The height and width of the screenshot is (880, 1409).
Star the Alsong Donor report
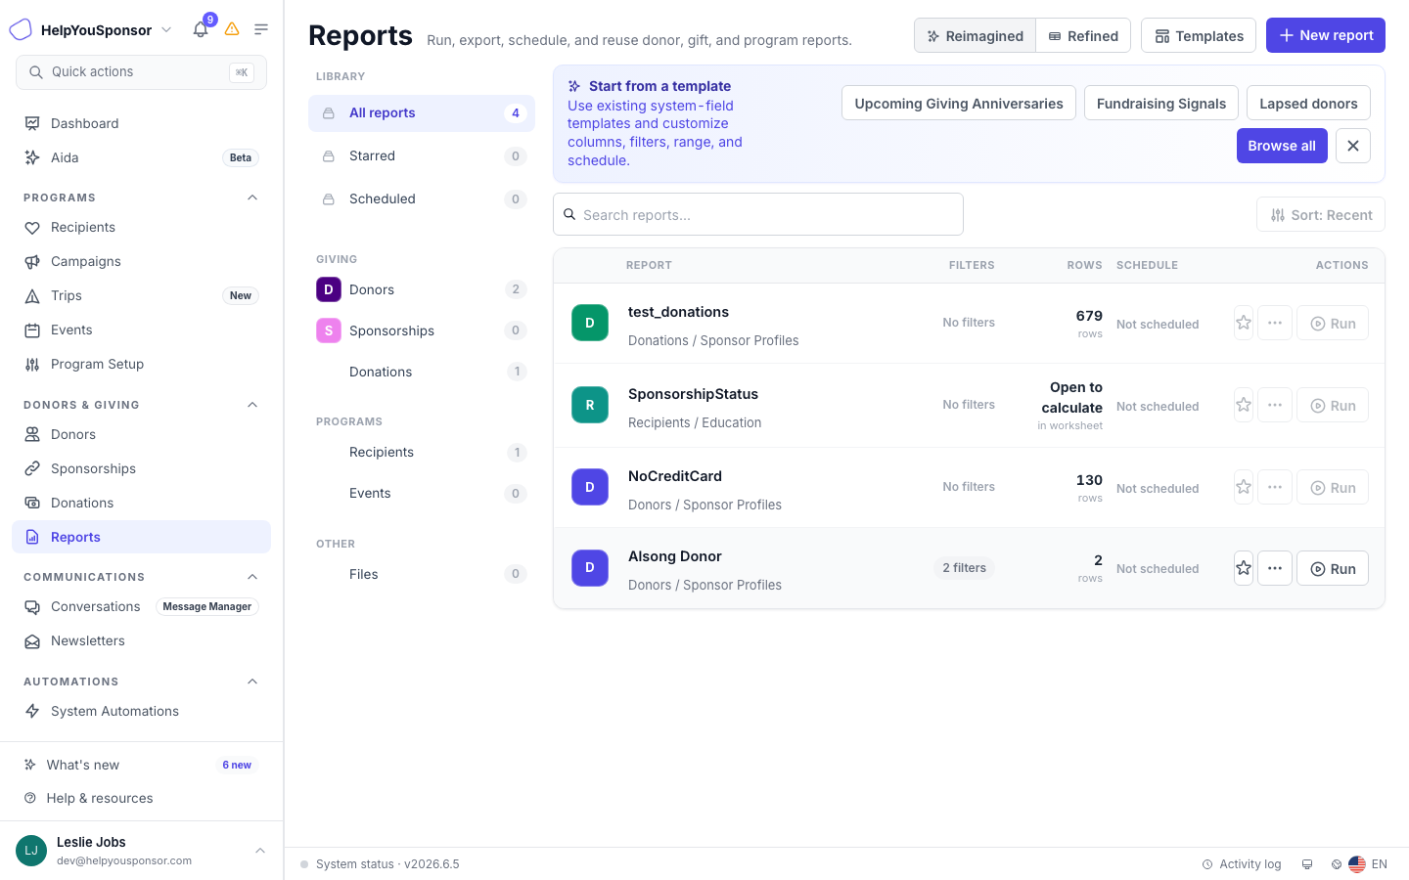click(1244, 568)
